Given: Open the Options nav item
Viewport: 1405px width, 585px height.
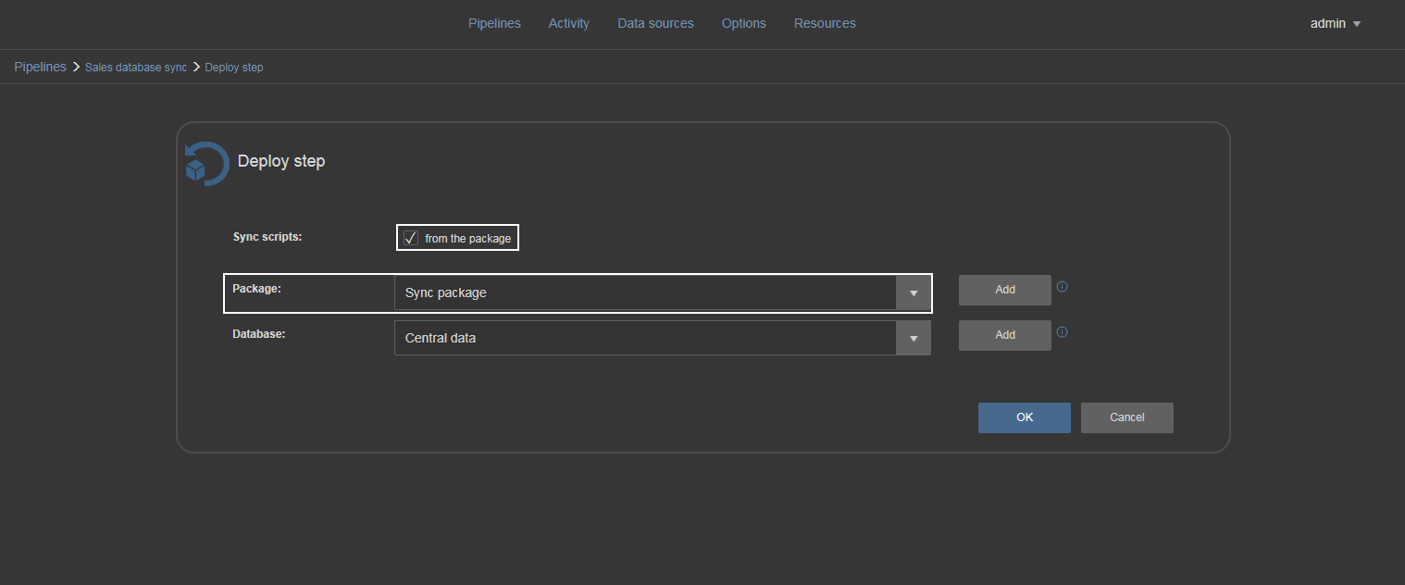Looking at the screenshot, I should pyautogui.click(x=744, y=23).
